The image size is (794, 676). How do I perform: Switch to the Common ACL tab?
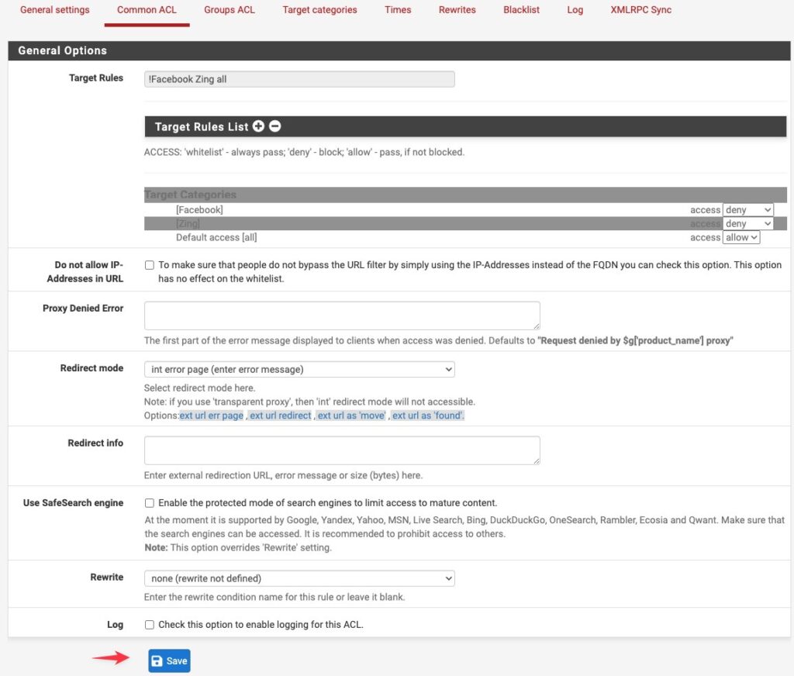[147, 9]
